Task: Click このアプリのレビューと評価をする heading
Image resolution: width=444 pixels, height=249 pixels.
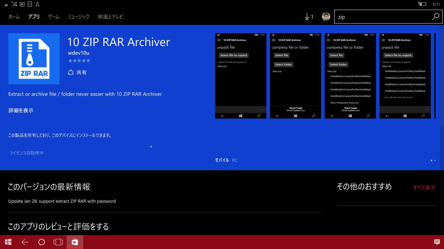Action: (58, 227)
